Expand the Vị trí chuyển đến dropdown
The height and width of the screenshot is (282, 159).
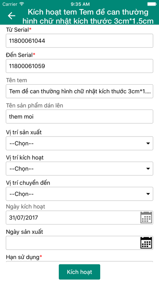[79, 194]
